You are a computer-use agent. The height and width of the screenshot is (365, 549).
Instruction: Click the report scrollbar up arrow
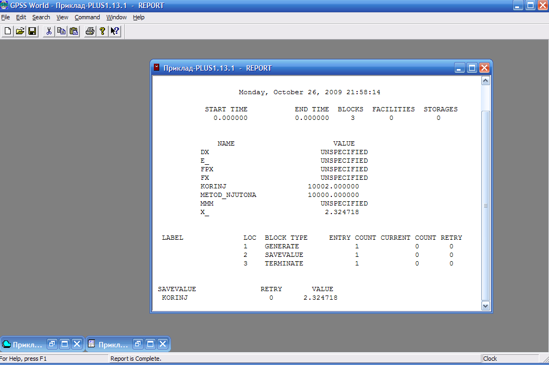485,81
